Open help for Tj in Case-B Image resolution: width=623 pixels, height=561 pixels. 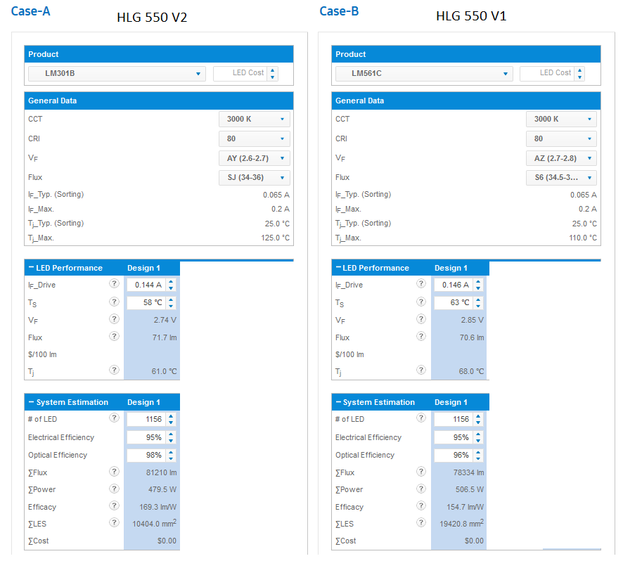(x=421, y=370)
